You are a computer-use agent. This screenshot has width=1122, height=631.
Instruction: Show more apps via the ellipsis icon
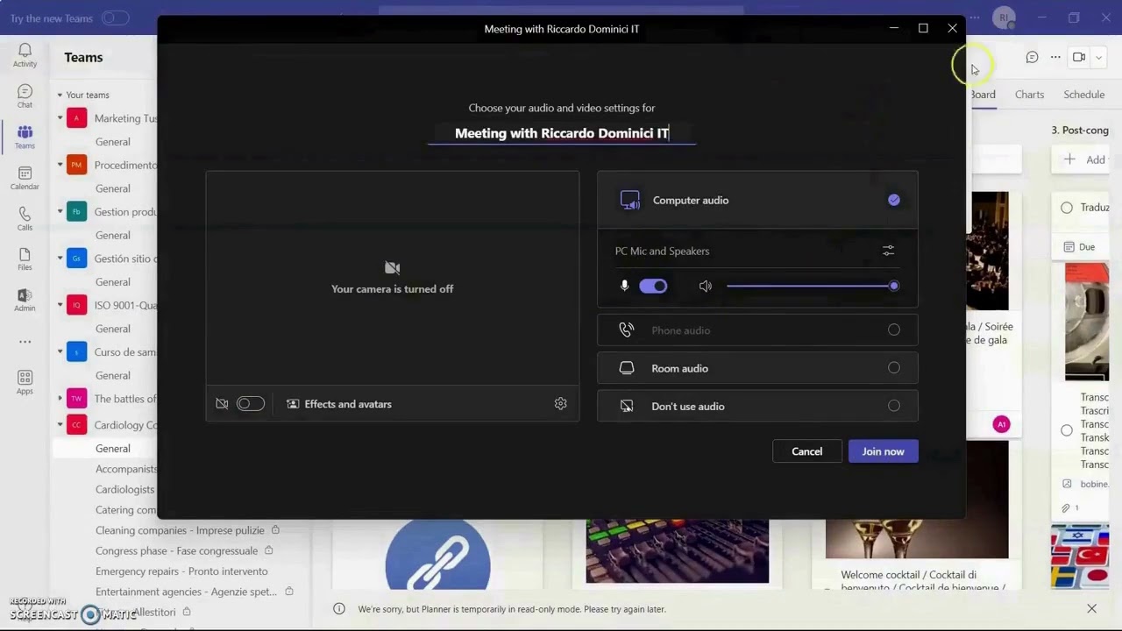tap(25, 342)
